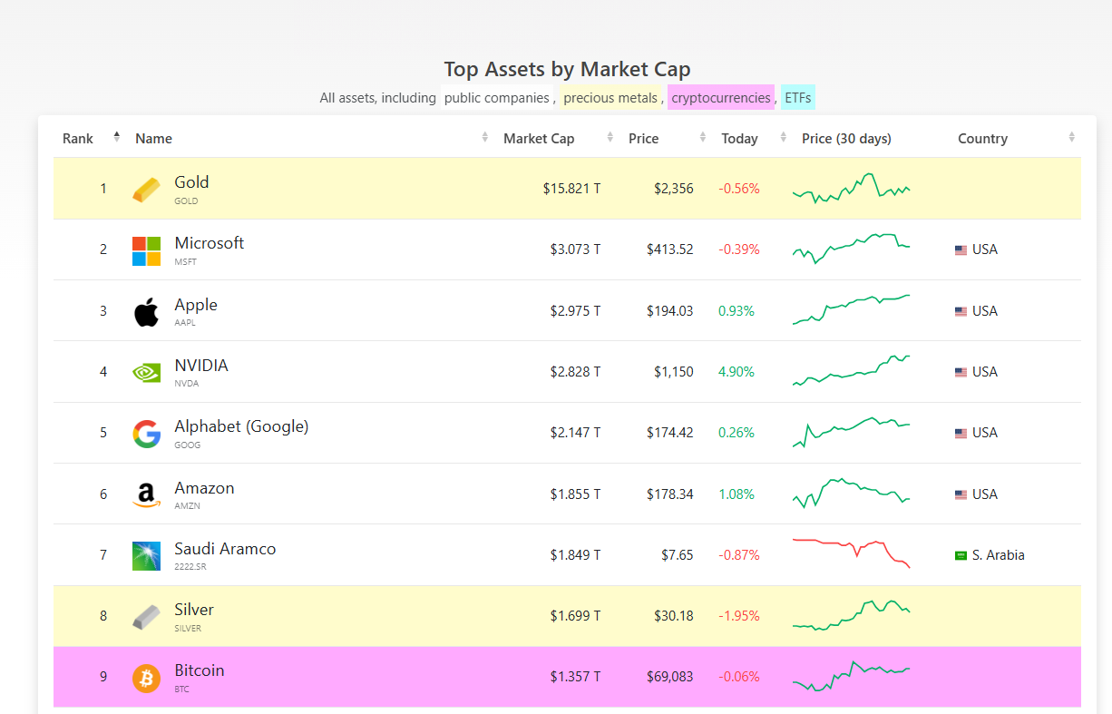Click the Name column header label
Image resolution: width=1112 pixels, height=714 pixels.
click(x=153, y=139)
